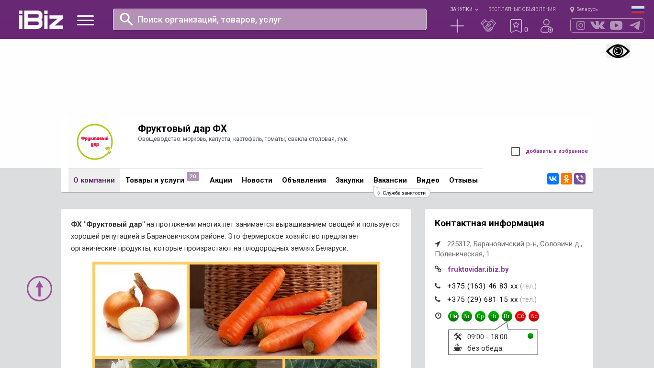The width and height of the screenshot is (654, 368).
Task: Select Saturday (Сб) schedule circle
Action: [x=520, y=316]
